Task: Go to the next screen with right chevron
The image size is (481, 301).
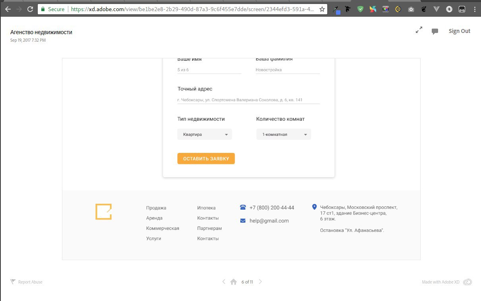Action: [260, 282]
